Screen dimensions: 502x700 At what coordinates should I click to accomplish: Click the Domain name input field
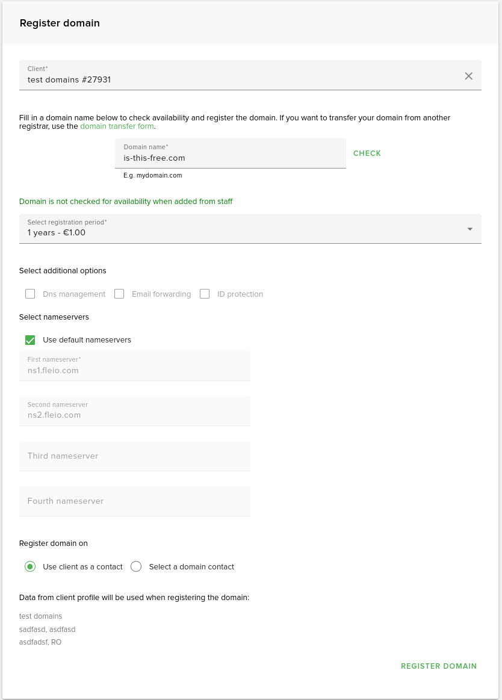coord(230,158)
